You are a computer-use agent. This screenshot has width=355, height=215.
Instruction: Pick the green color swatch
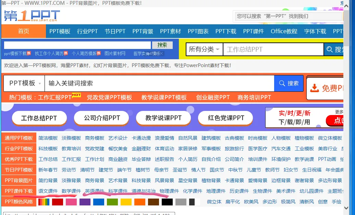pyautogui.click(x=112, y=202)
